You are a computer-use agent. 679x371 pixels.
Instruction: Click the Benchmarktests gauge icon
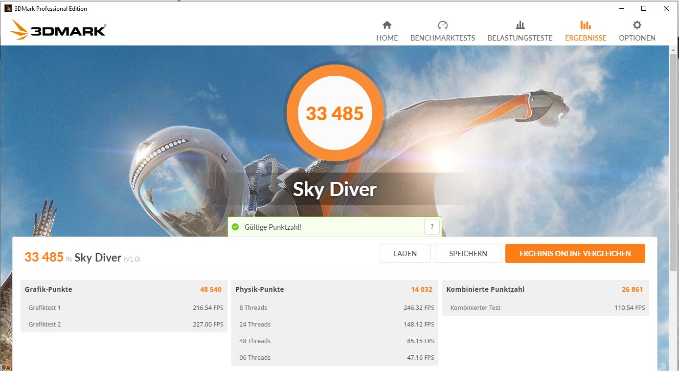[443, 25]
